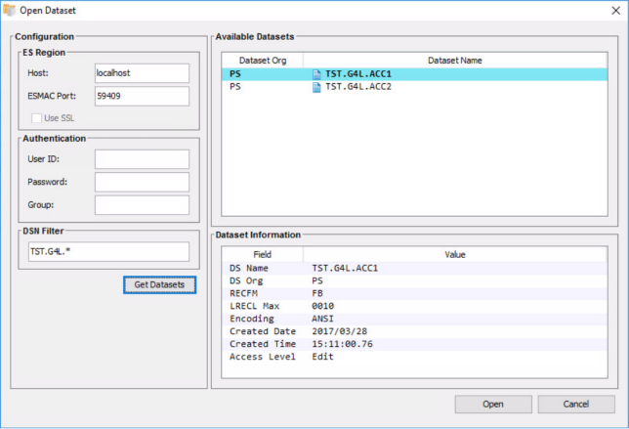Click the DSN Filter text box

(107, 251)
